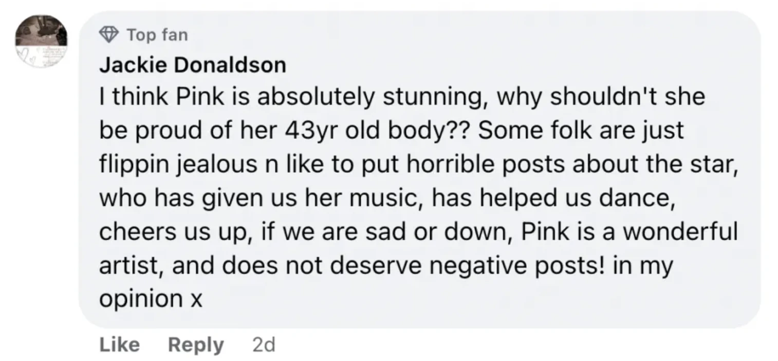The image size is (778, 361).
Task: Click the Top fan label text
Action: tap(157, 35)
